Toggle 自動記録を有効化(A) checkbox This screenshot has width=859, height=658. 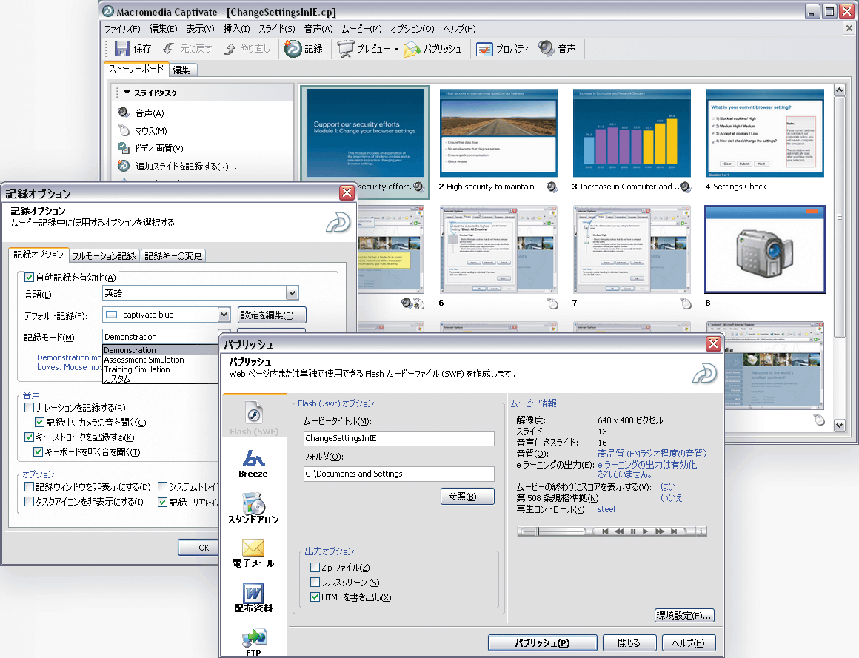point(30,278)
